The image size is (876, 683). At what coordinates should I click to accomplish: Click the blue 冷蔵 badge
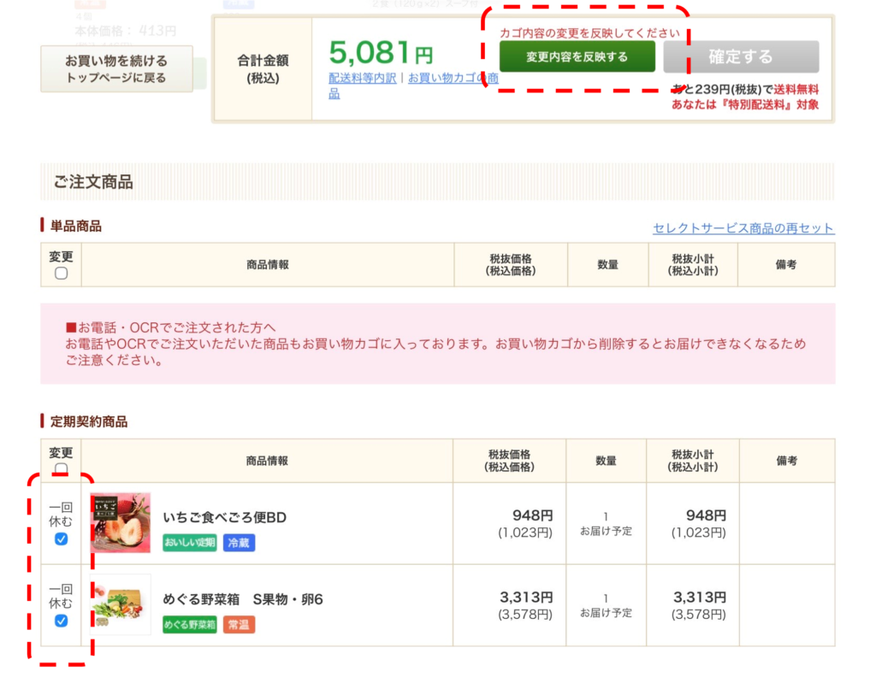tap(239, 543)
